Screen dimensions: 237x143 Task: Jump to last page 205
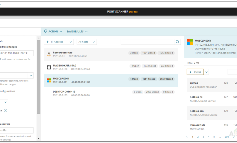point(227,137)
